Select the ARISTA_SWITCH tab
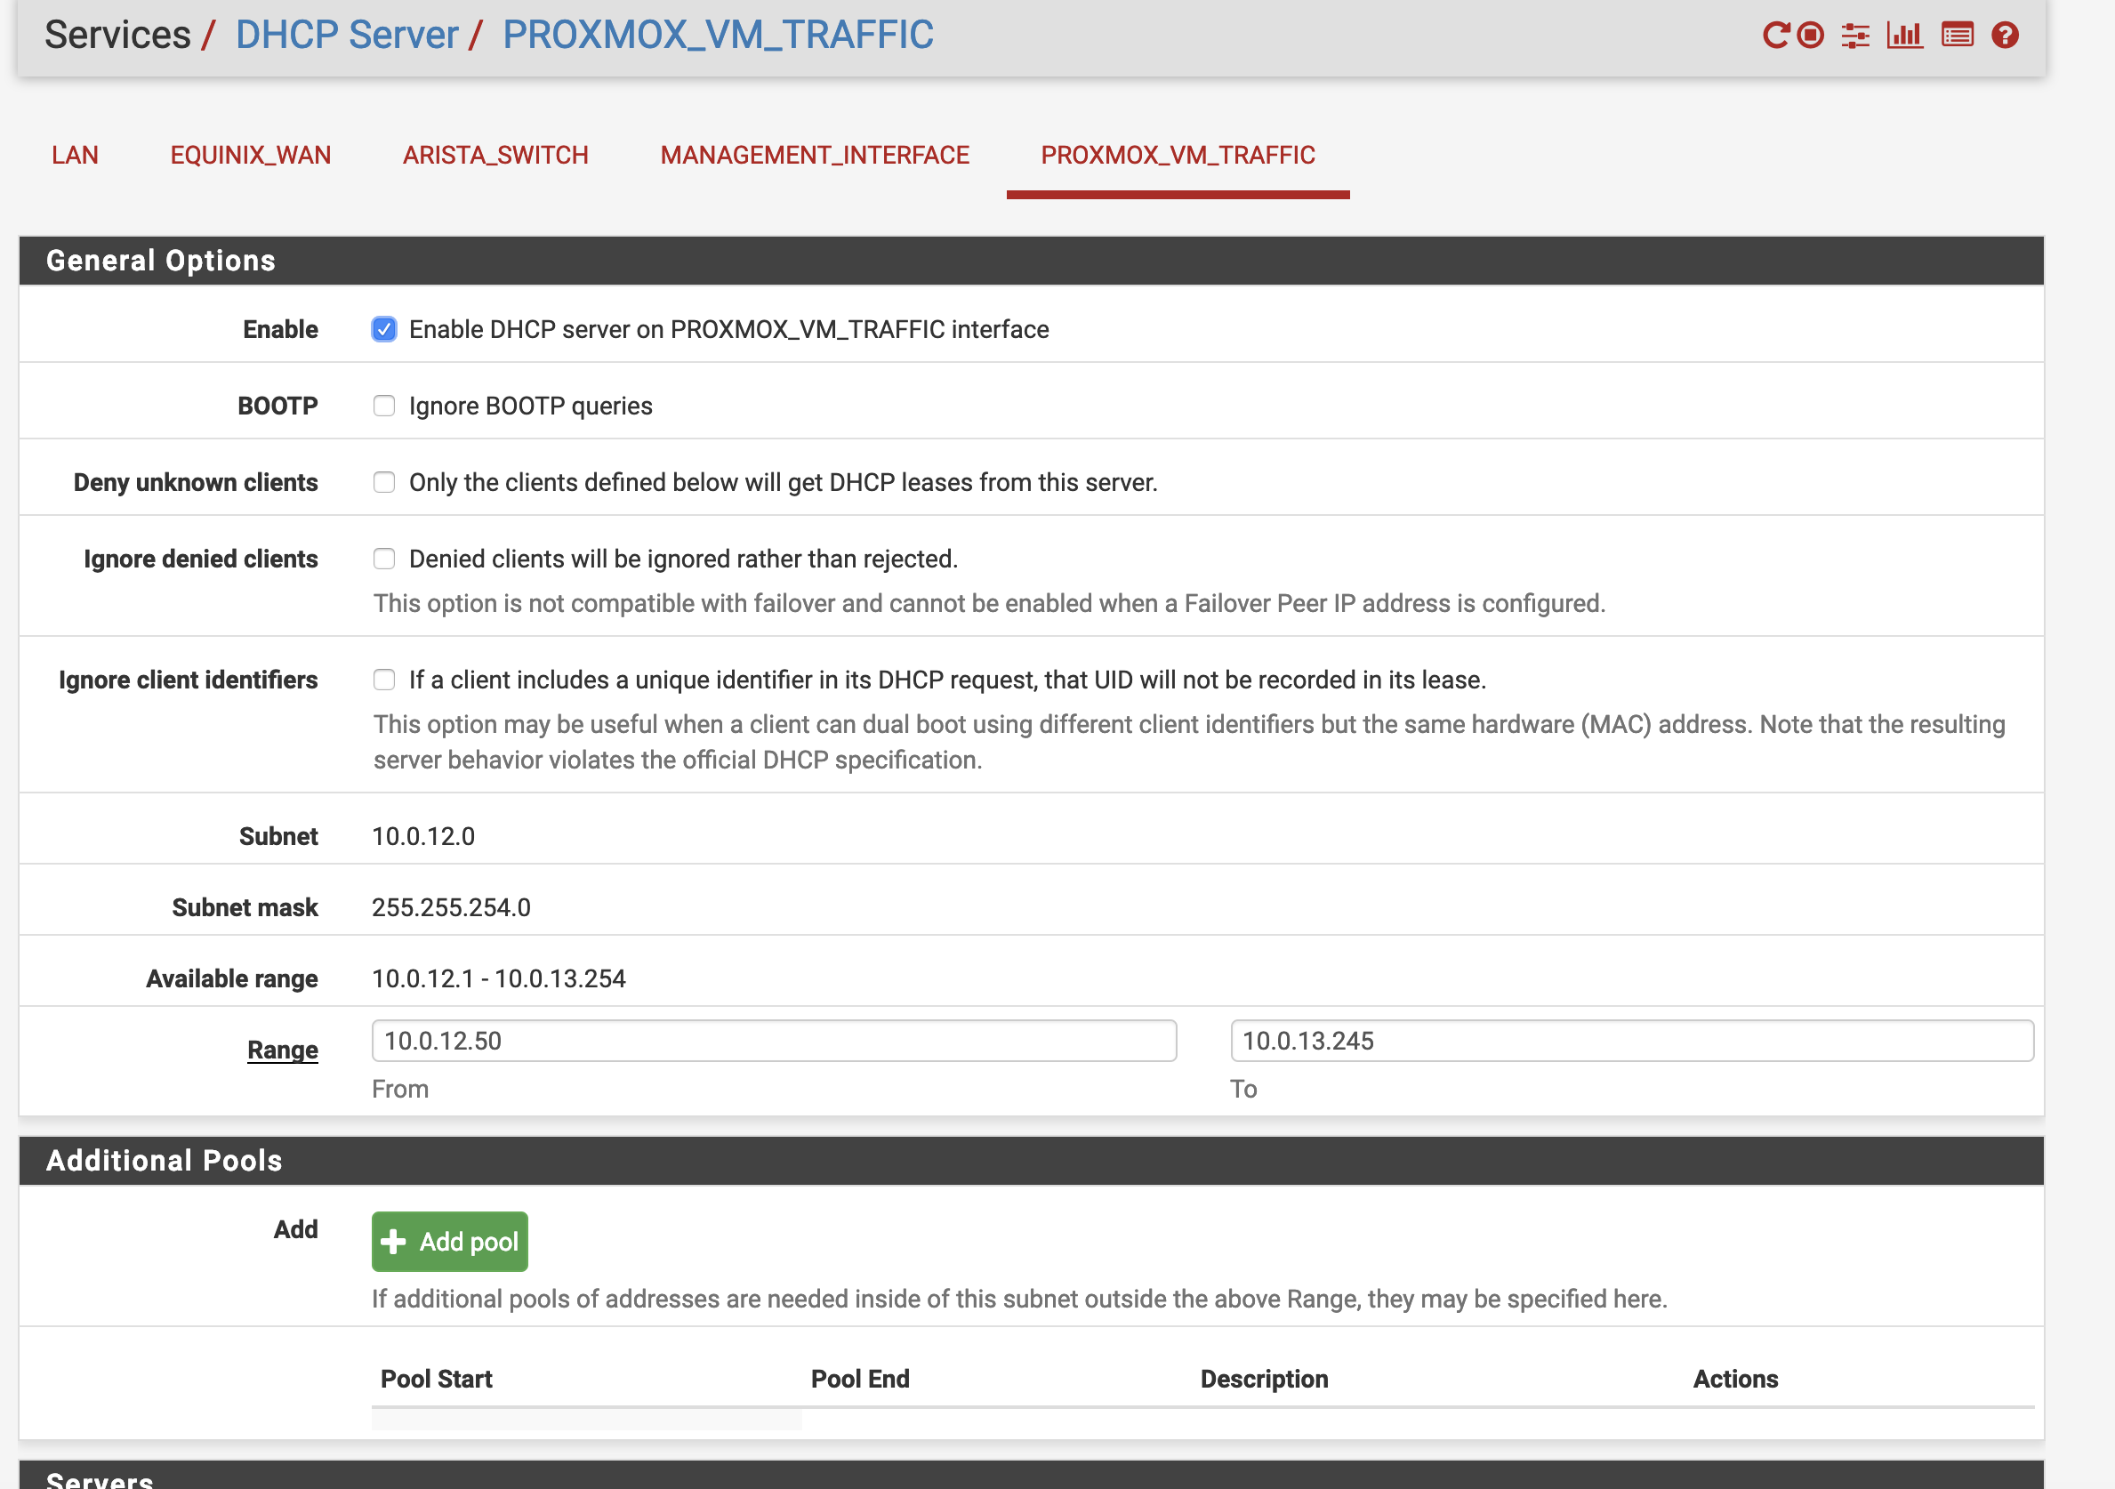This screenshot has height=1489, width=2115. (x=495, y=155)
